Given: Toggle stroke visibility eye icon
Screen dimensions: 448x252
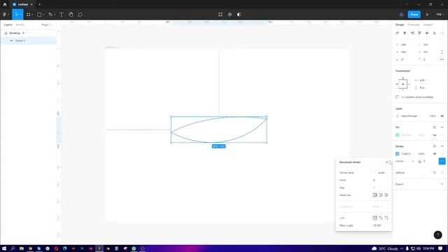Looking at the screenshot, I should coord(435,154).
